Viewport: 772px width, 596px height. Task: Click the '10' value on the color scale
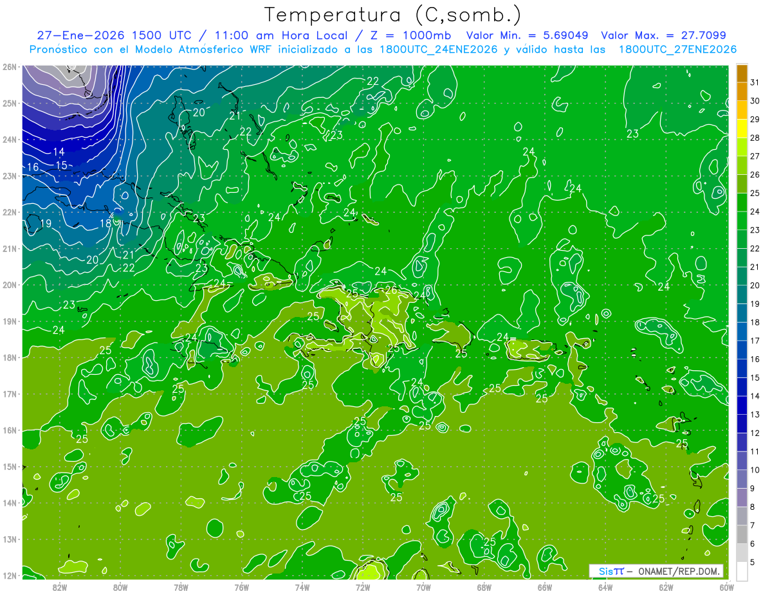(x=755, y=470)
